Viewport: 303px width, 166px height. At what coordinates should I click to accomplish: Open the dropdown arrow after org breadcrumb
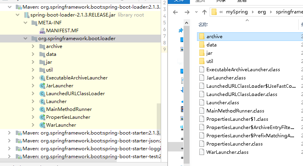271,12
